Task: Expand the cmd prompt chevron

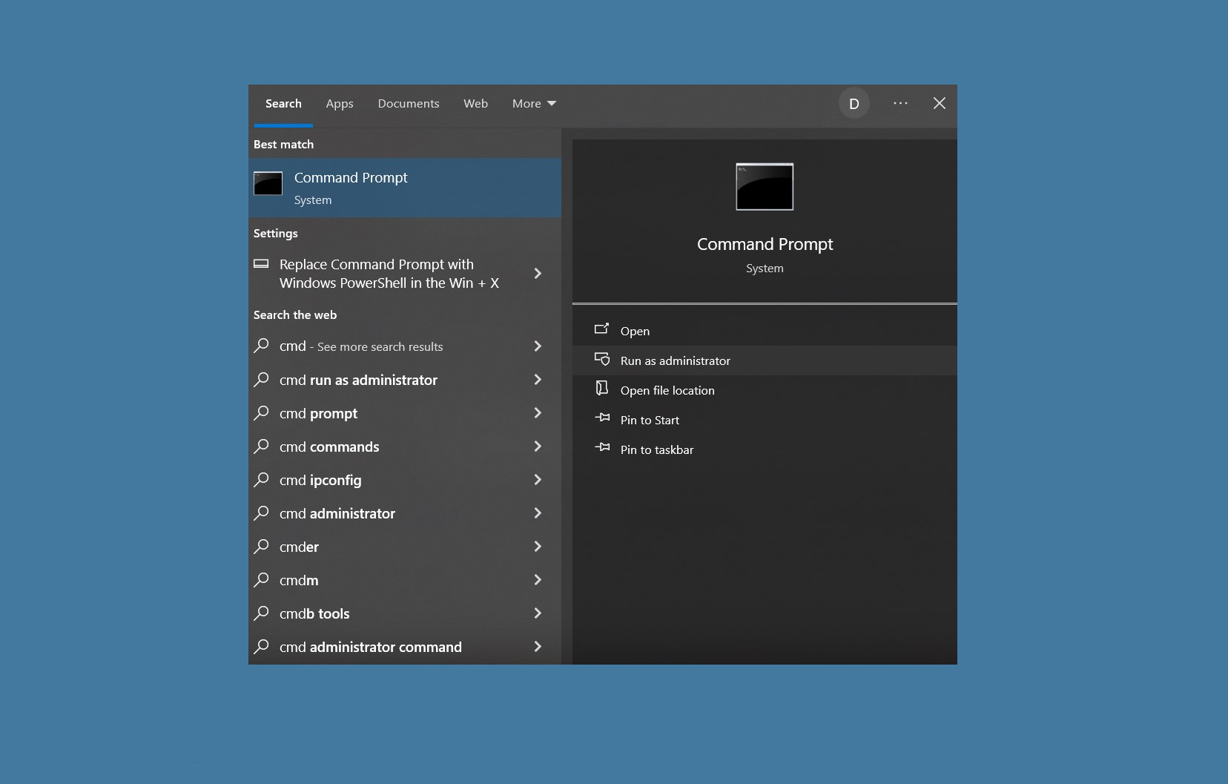Action: point(538,412)
